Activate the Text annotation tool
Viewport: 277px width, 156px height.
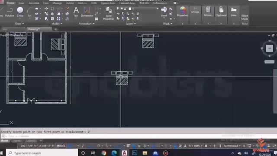76,12
